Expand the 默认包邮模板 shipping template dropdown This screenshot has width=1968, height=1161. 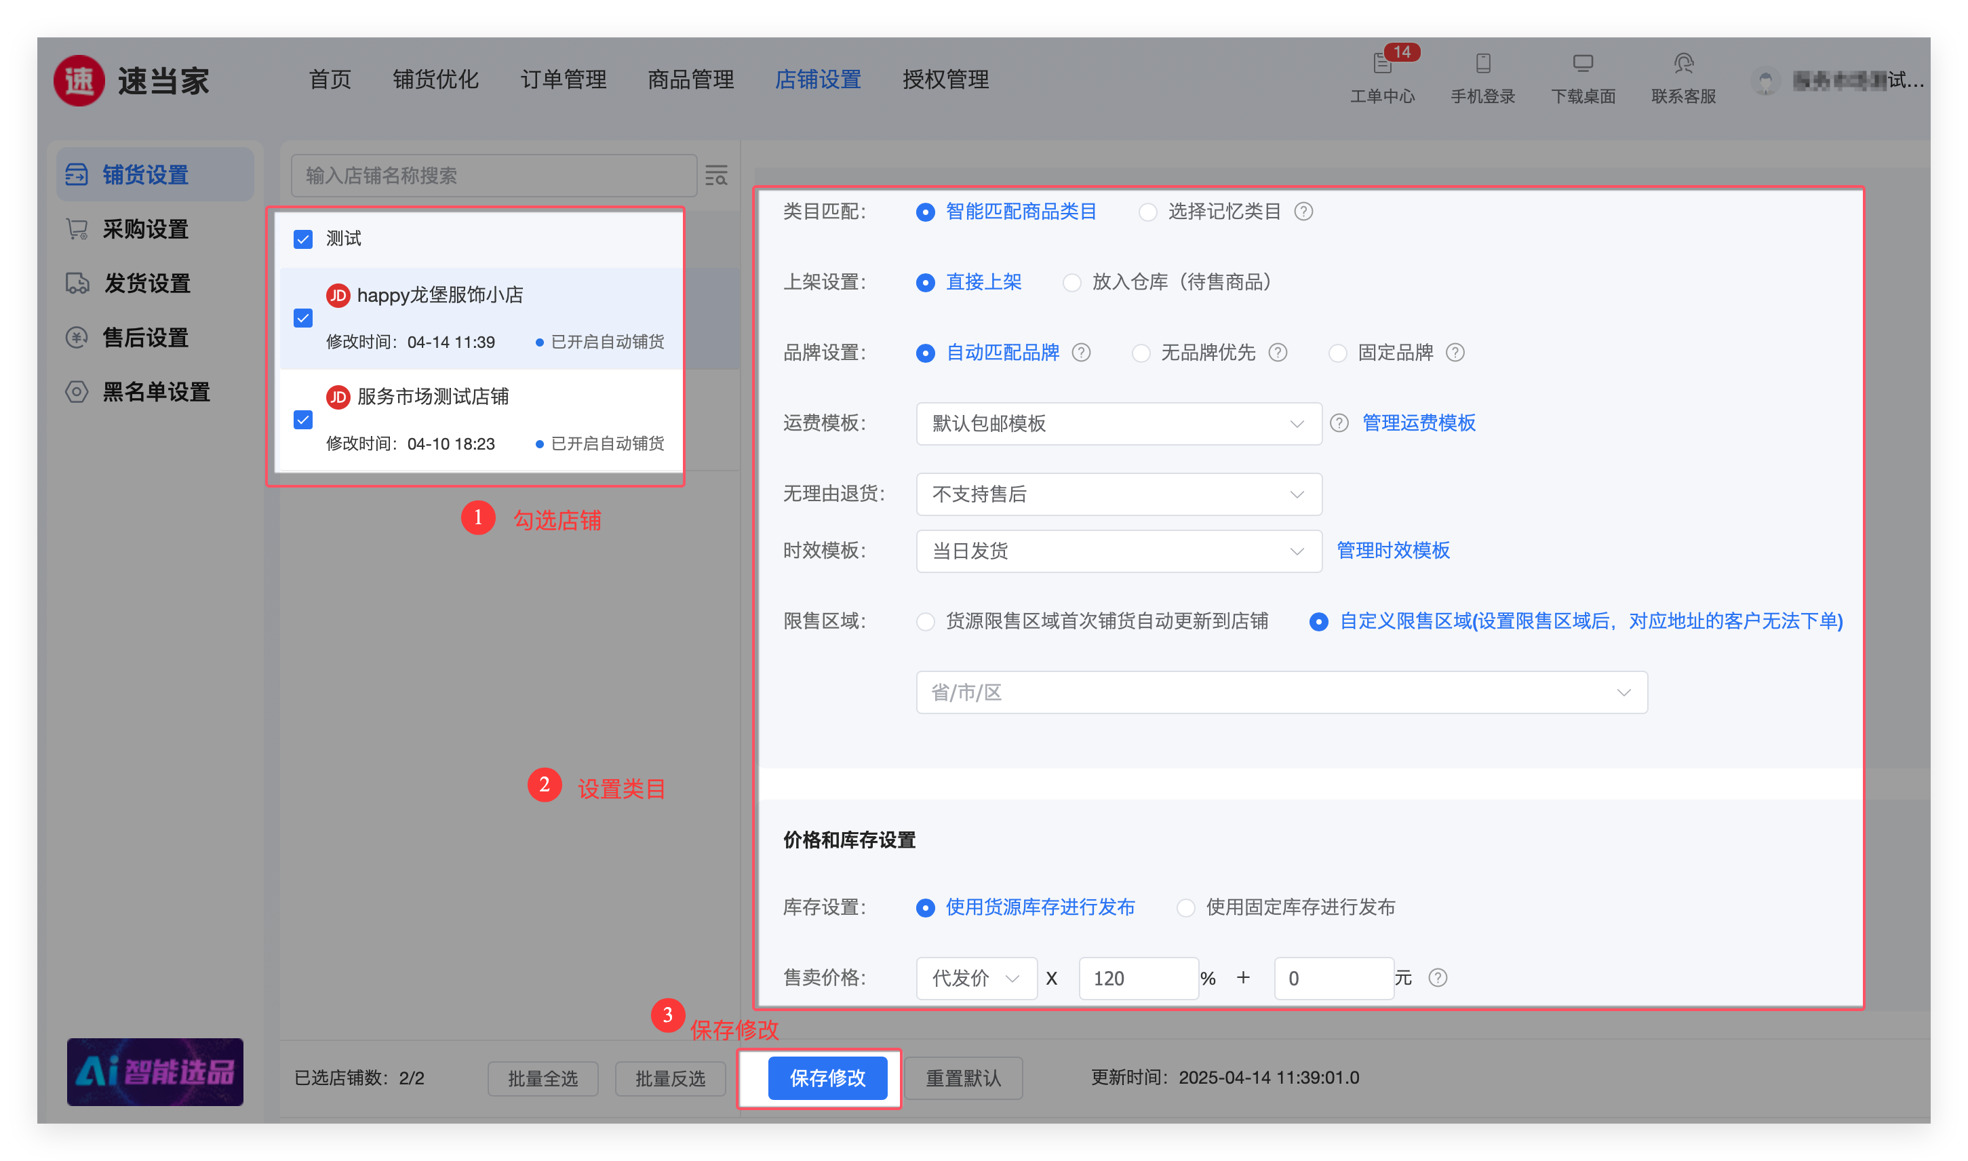[x=1118, y=423]
